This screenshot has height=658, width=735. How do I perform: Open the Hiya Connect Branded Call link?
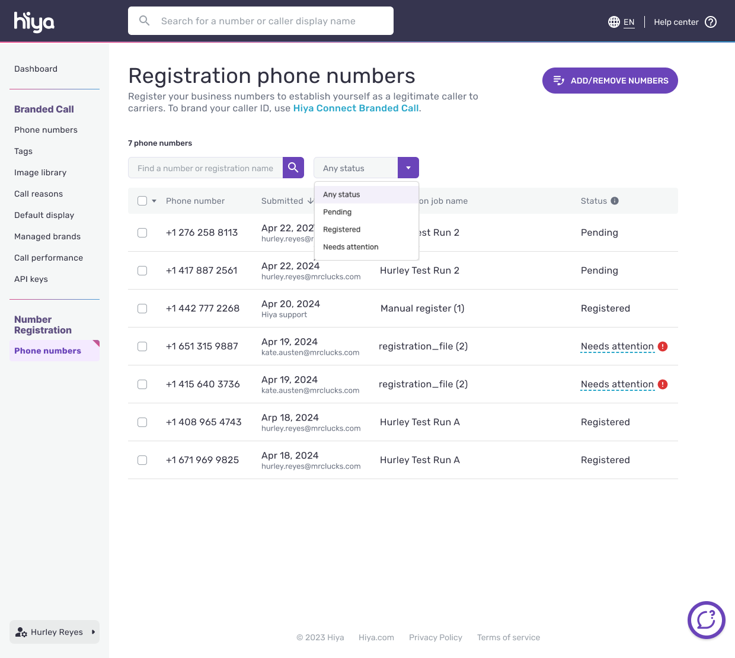356,108
